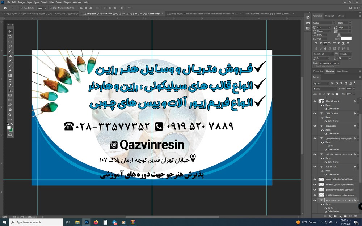Hide Effects under the Qazvinresin layer
The height and width of the screenshot is (226, 362).
coord(323,130)
